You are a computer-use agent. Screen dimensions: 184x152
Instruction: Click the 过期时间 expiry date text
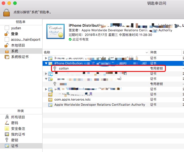110,35
